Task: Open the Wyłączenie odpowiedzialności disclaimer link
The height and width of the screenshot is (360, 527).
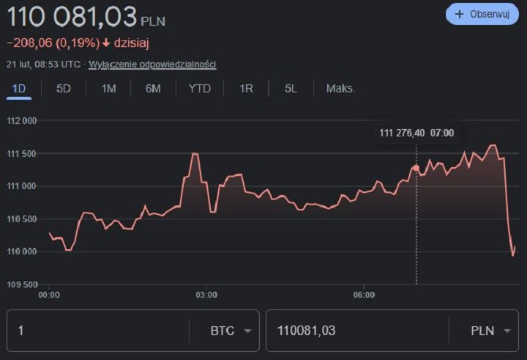Action: (x=152, y=65)
